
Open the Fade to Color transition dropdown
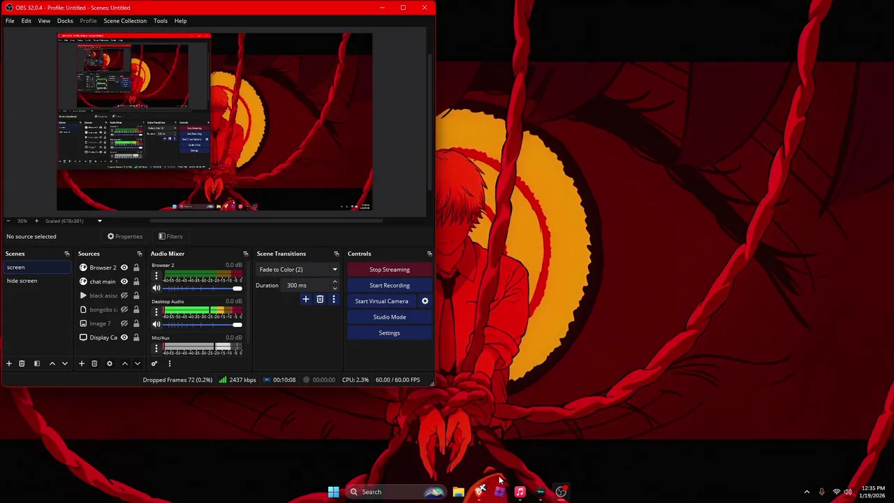(335, 270)
